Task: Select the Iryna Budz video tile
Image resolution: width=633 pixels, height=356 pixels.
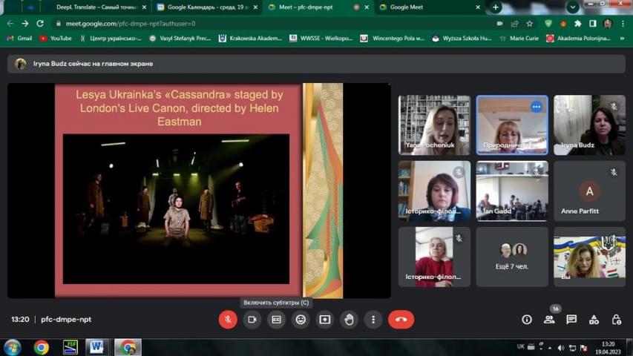Action: pos(589,125)
